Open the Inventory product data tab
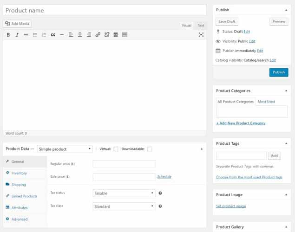 click(25, 173)
